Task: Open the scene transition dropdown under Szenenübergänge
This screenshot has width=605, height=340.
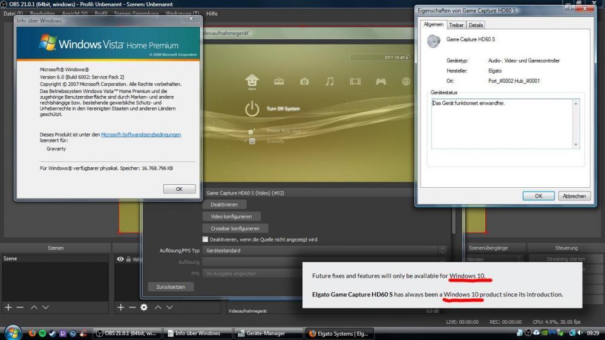Action: pyautogui.click(x=494, y=259)
